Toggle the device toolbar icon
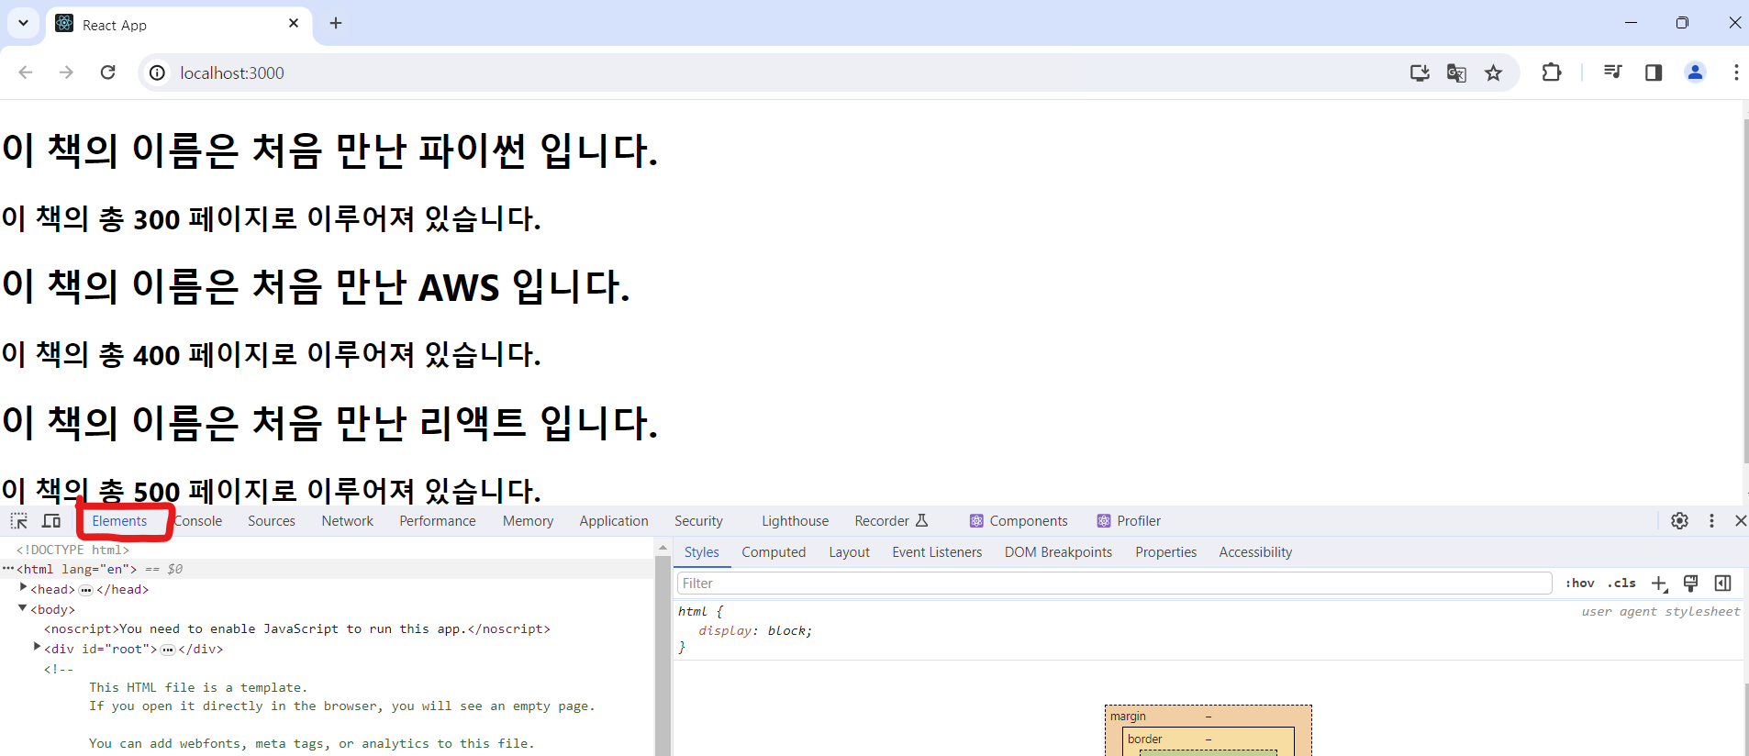The image size is (1749, 756). (x=51, y=521)
